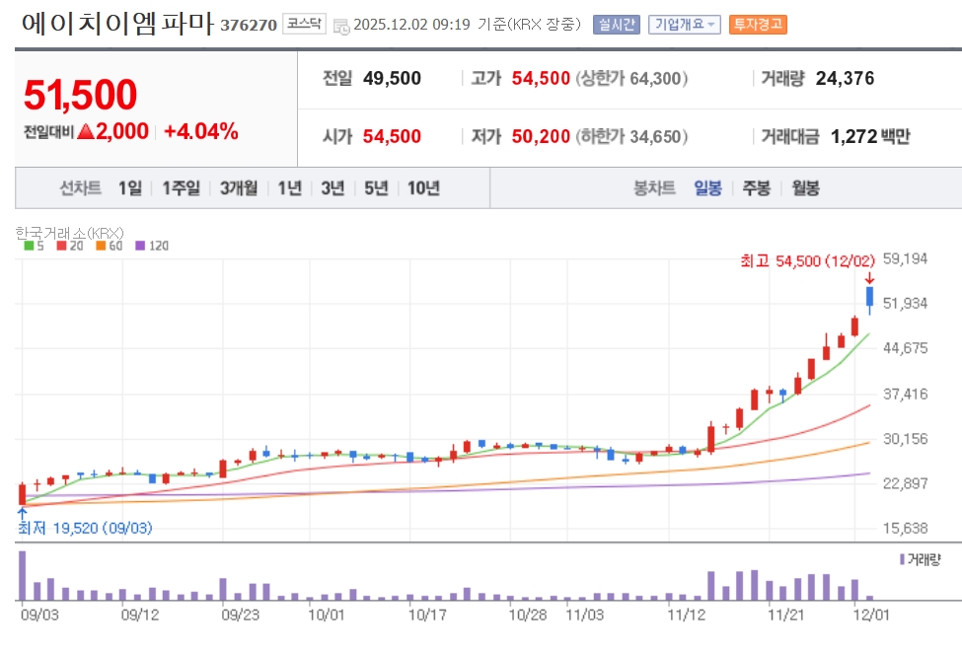Click the orange 60-day moving average swatch

tap(101, 246)
